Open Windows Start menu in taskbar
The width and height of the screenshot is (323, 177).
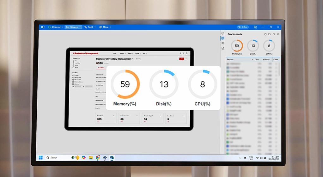point(40,157)
